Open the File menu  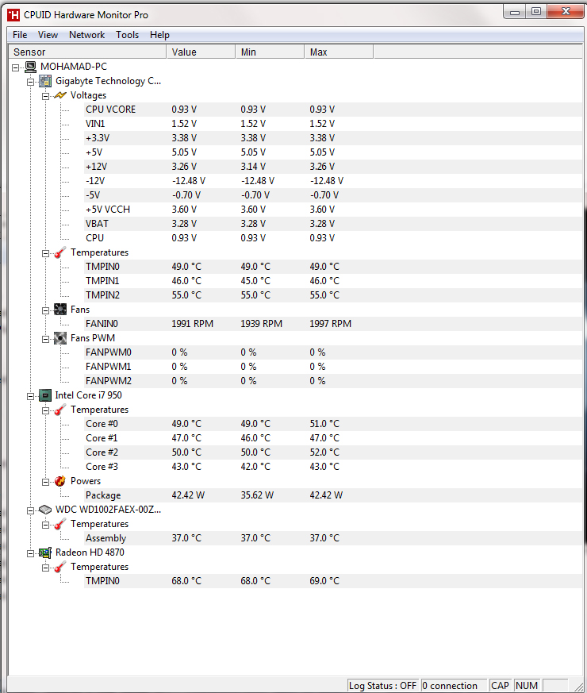point(20,35)
